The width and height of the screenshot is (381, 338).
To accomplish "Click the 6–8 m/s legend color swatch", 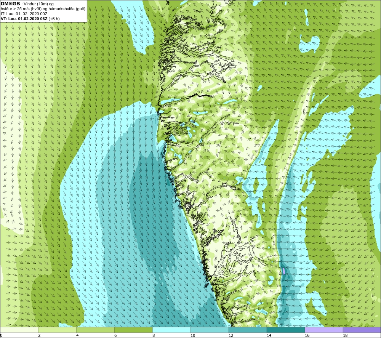I will pos(133,330).
